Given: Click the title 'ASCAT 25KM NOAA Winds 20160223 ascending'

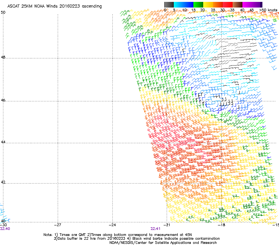Looking at the screenshot, I should coord(54,6).
